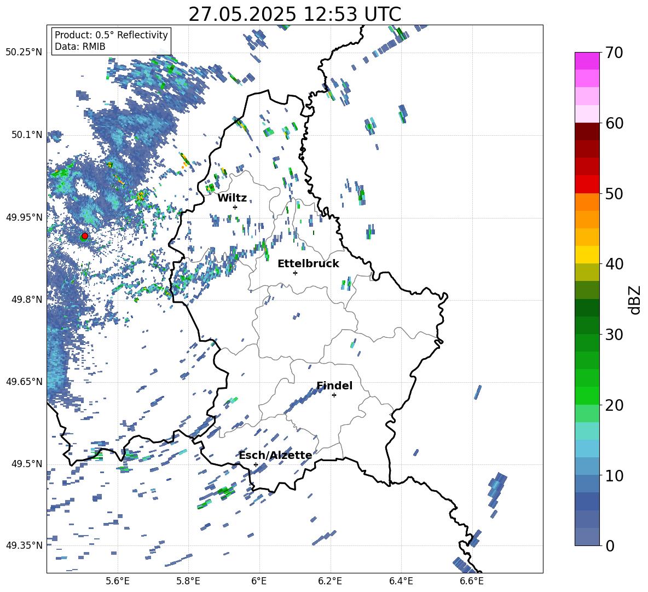This screenshot has height=592, width=648.
Task: Click the 5.6°E longitude label
Action: tap(118, 582)
